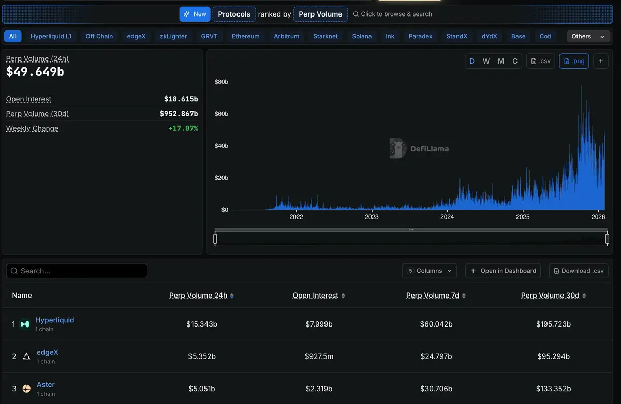Click the Weekly Change label
Screen dimensions: 621x404
point(32,128)
